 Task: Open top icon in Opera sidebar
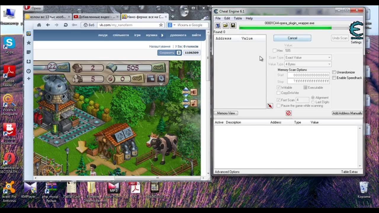pyautogui.click(x=29, y=34)
